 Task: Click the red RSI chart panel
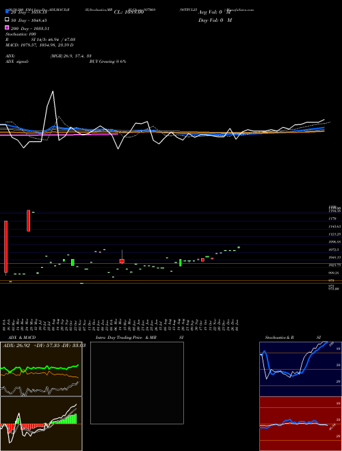[300, 424]
